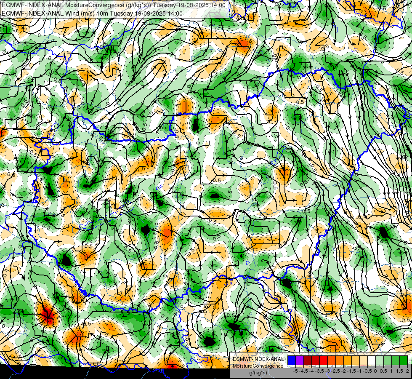Select the light orange swatch between -1.5 and -1
412x379 pixels.
click(356, 360)
